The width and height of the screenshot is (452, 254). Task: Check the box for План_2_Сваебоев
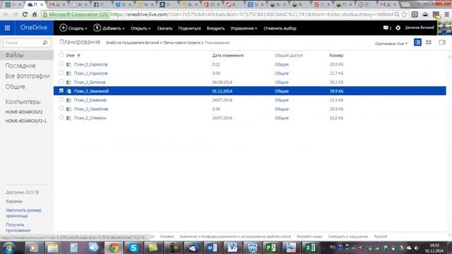click(x=61, y=108)
